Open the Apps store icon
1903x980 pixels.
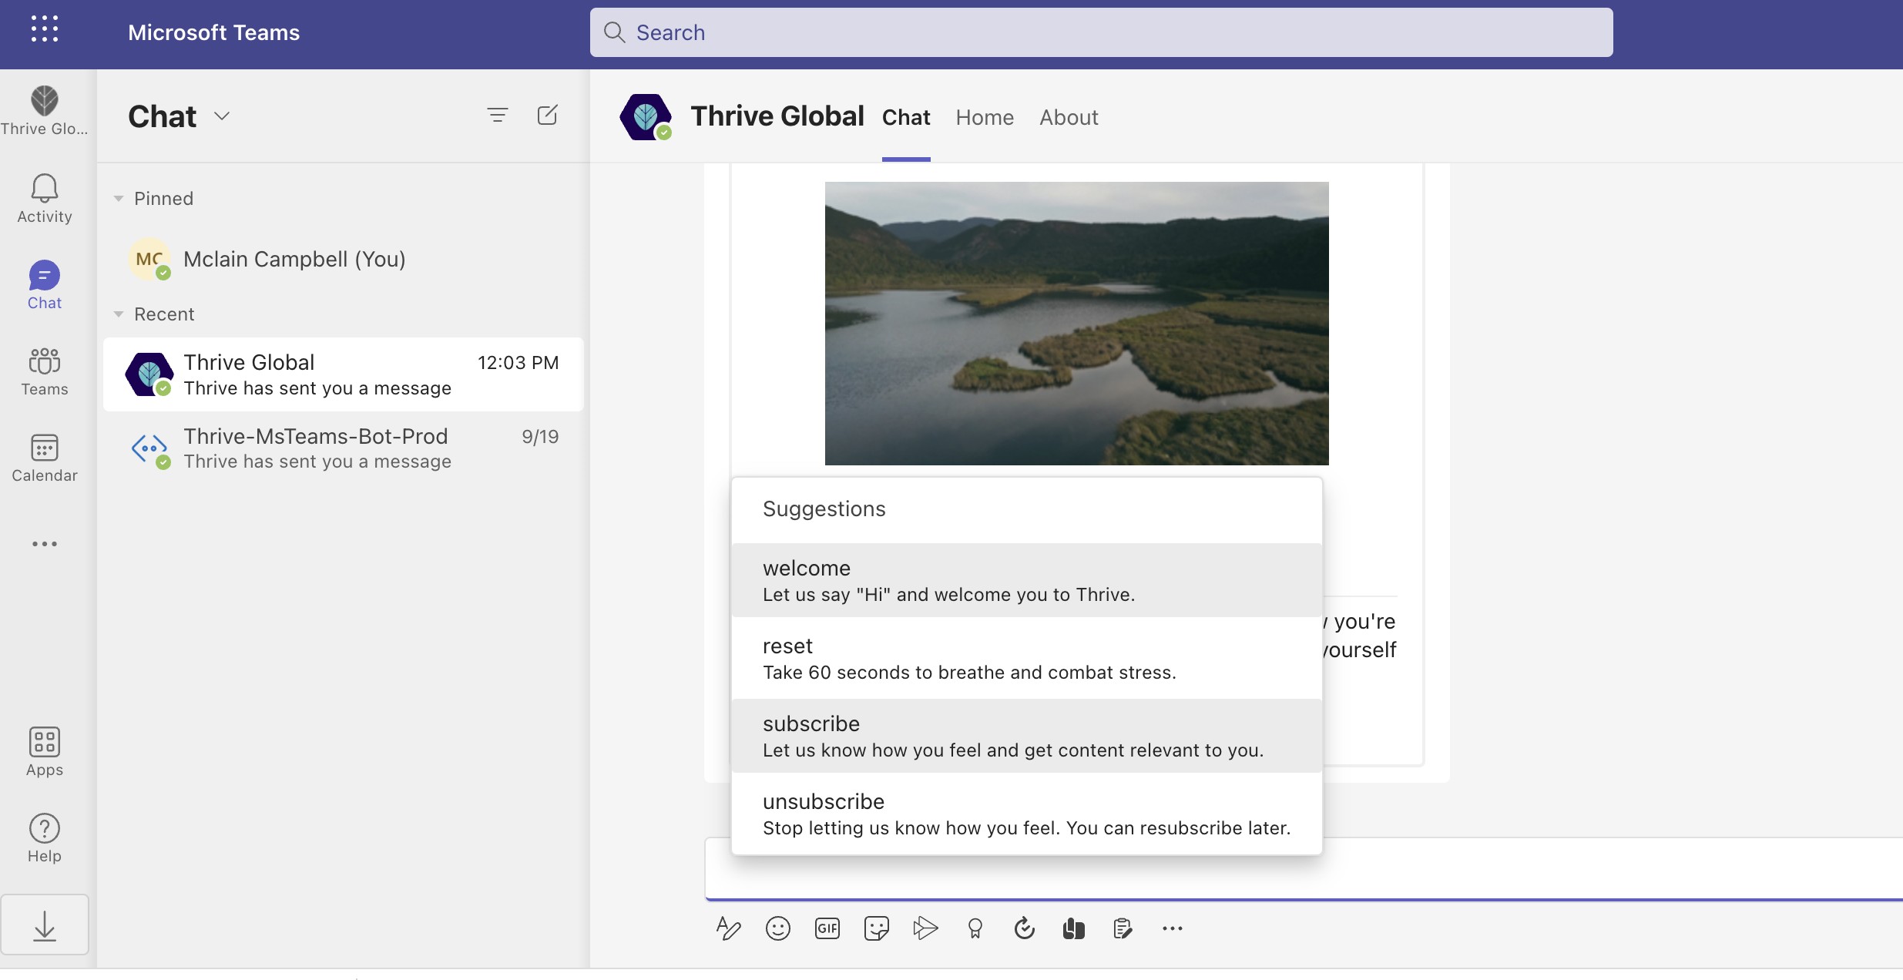coord(45,752)
